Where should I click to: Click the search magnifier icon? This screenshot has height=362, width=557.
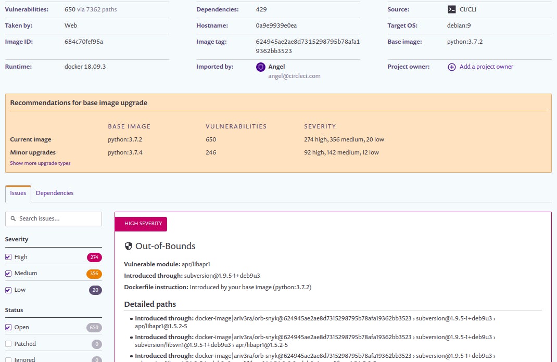coord(13,218)
